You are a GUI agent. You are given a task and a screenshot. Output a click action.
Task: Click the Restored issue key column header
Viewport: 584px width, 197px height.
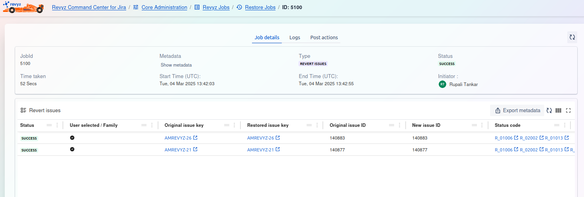268,125
